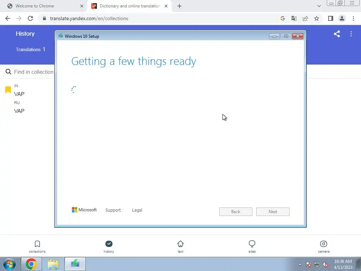Minimize the Windows 10 Setup window
The width and height of the screenshot is (361, 271).
pos(274,36)
